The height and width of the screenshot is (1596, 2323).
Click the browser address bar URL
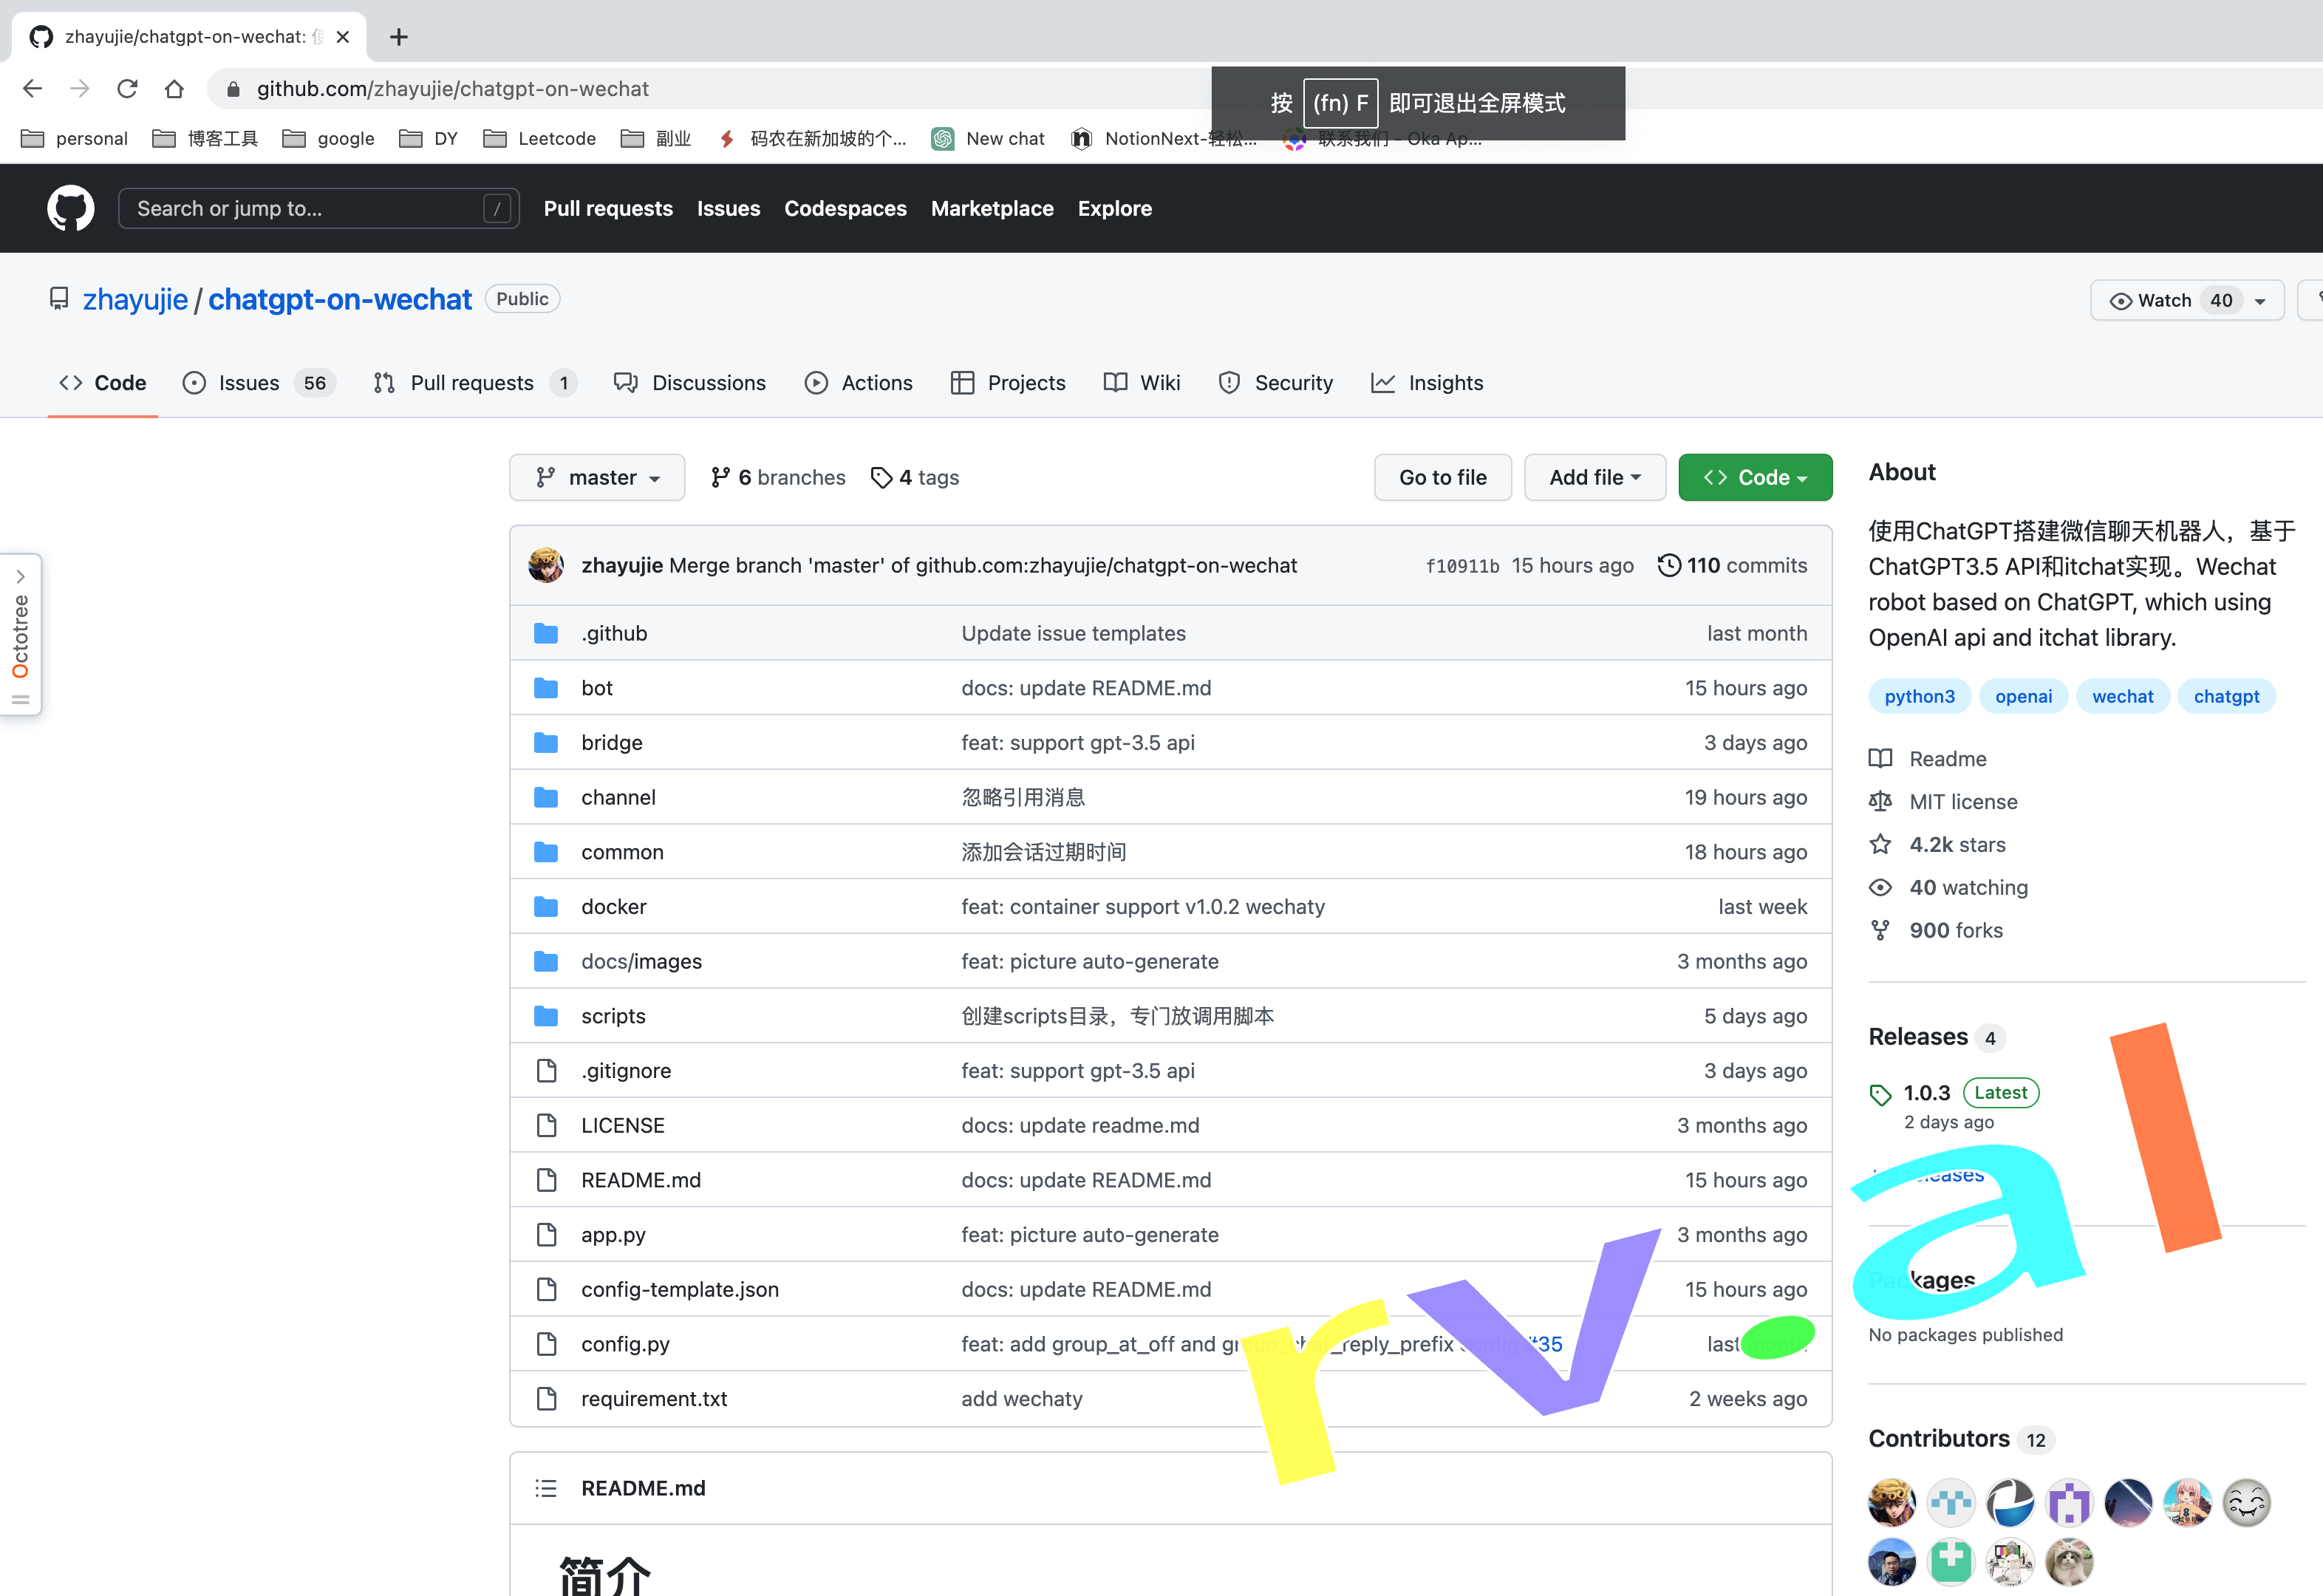point(452,89)
